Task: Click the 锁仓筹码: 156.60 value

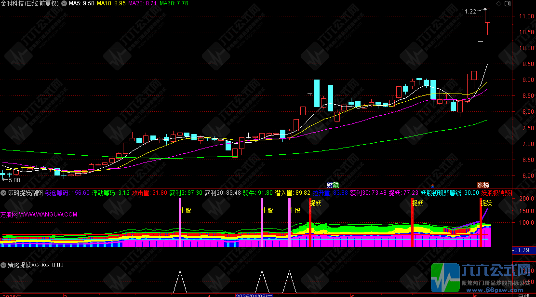Action: click(x=67, y=193)
